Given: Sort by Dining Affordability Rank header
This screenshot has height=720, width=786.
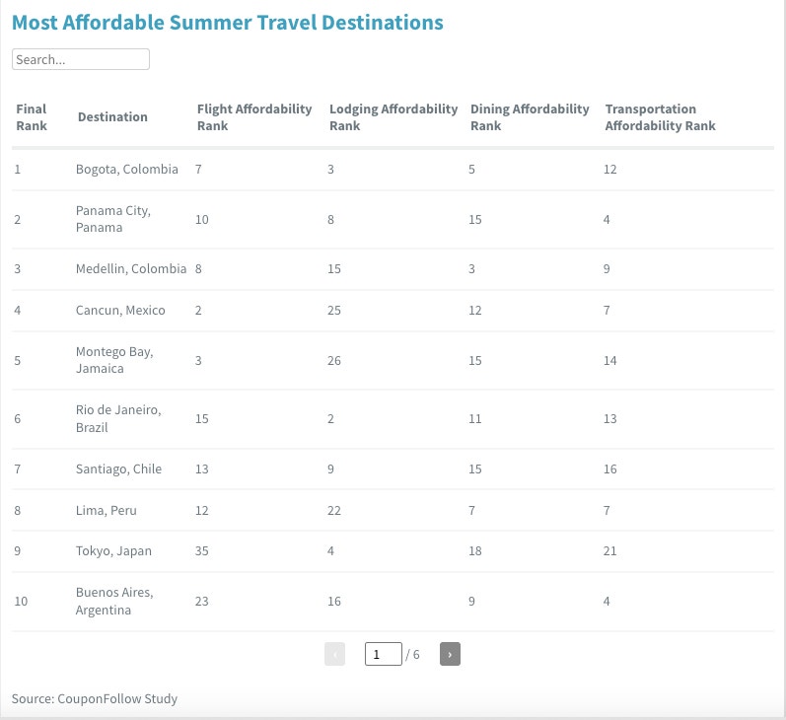Looking at the screenshot, I should click(530, 117).
